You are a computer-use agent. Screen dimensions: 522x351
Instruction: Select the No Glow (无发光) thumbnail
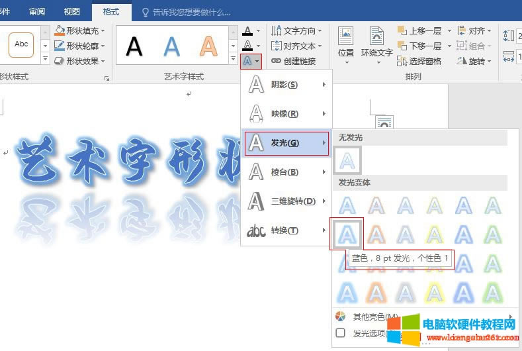click(348, 160)
